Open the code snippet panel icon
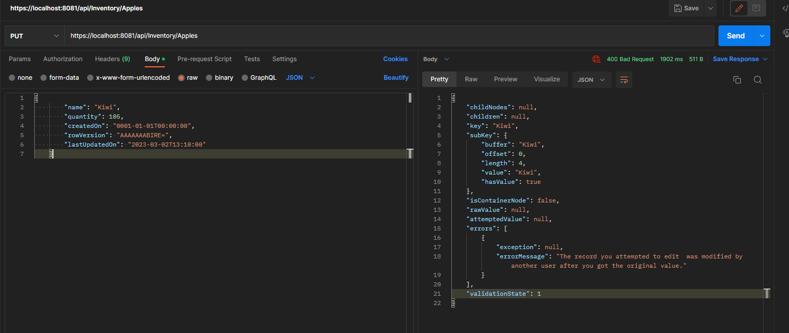 coord(785,8)
